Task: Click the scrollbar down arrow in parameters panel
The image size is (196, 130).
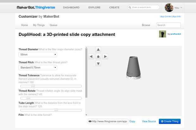Action: (86, 115)
